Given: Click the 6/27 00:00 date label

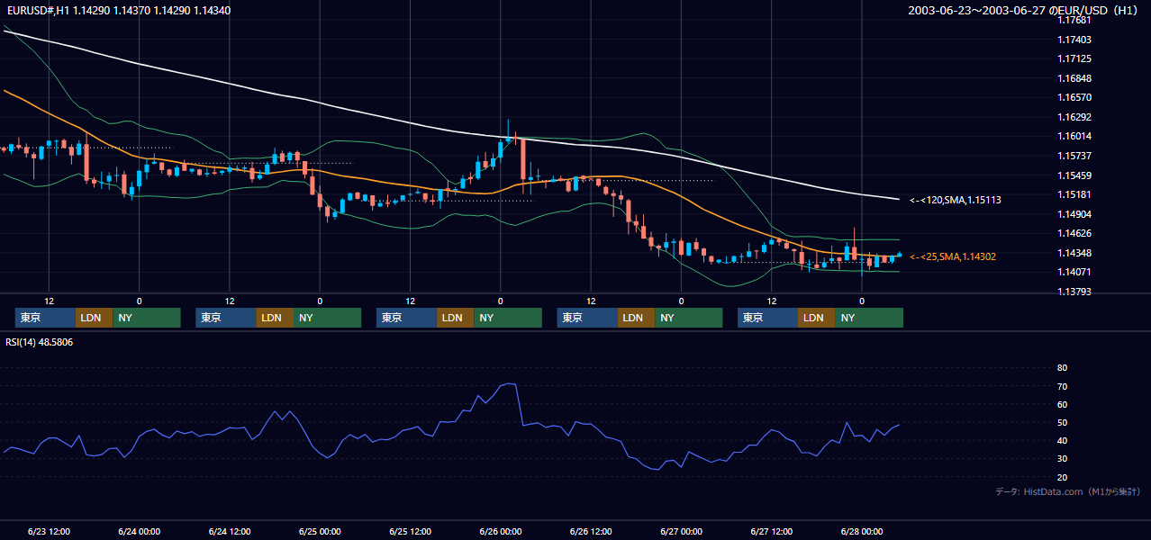Looking at the screenshot, I should [681, 531].
